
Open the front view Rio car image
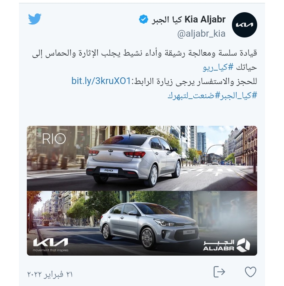click(142, 223)
